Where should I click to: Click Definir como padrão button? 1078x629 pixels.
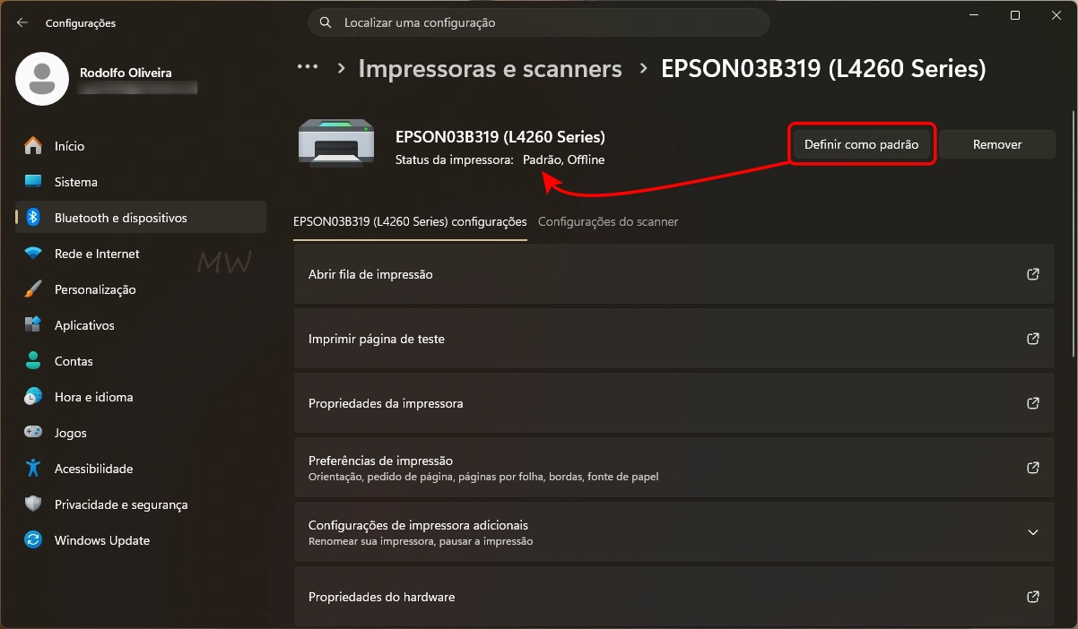pyautogui.click(x=862, y=144)
